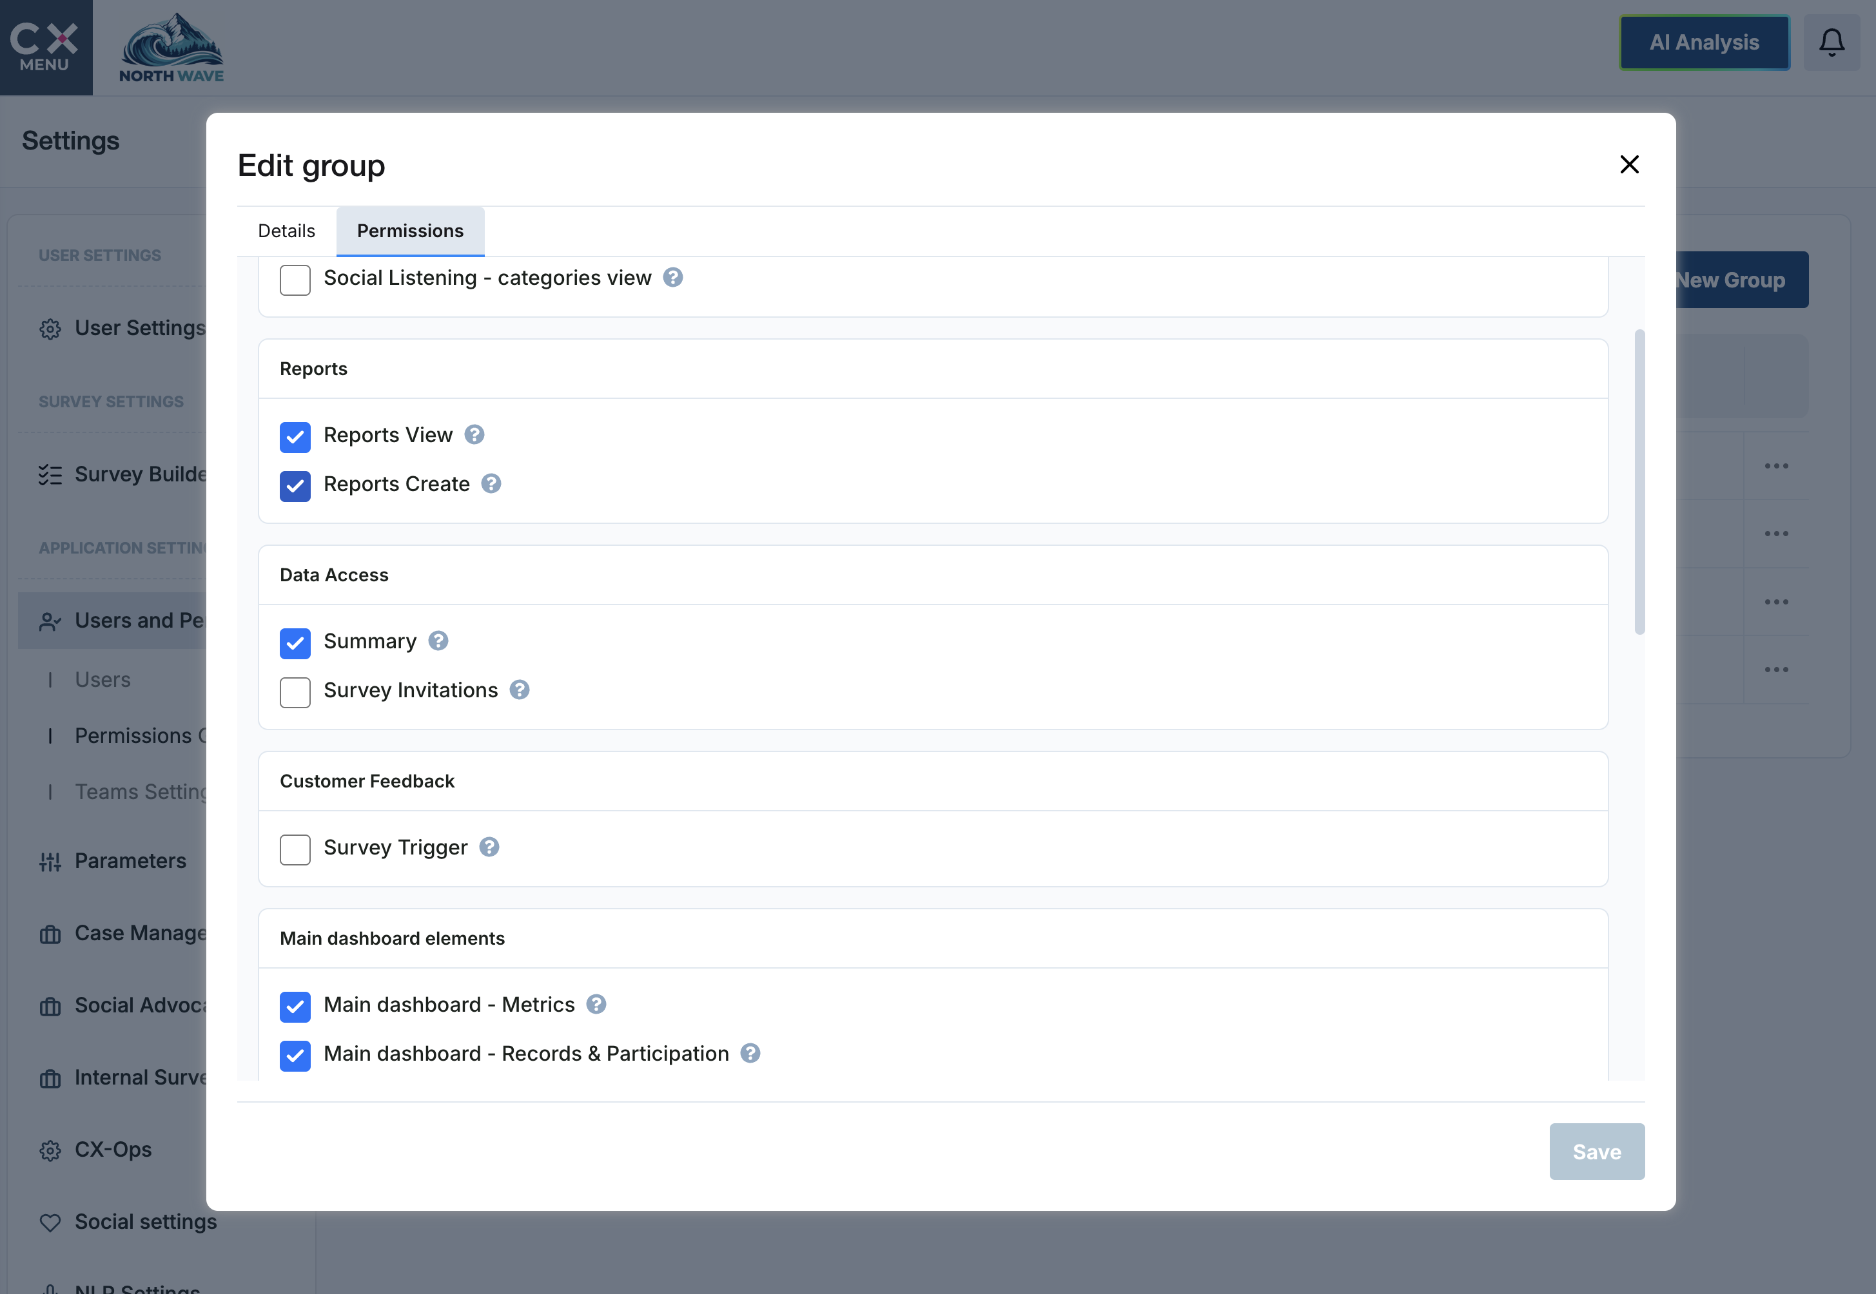The image size is (1876, 1294).
Task: Open the fourth row's three-dot menu
Action: point(1776,670)
